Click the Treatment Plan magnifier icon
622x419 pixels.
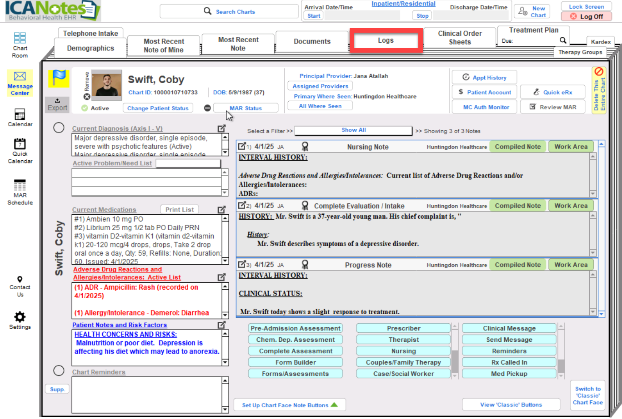point(563,40)
